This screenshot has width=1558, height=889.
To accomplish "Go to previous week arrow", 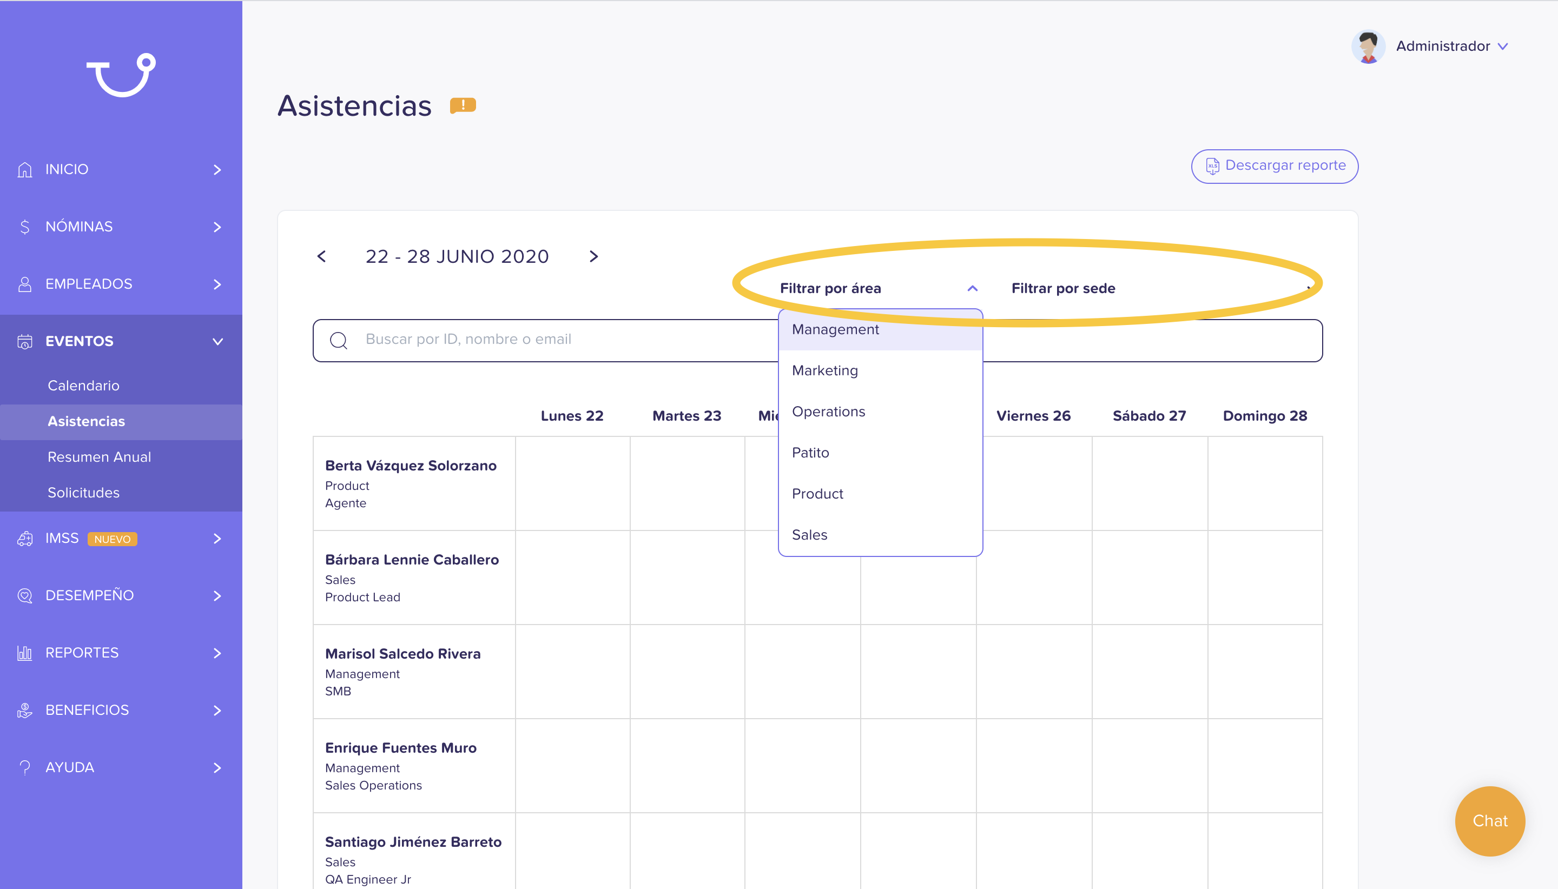I will (322, 256).
